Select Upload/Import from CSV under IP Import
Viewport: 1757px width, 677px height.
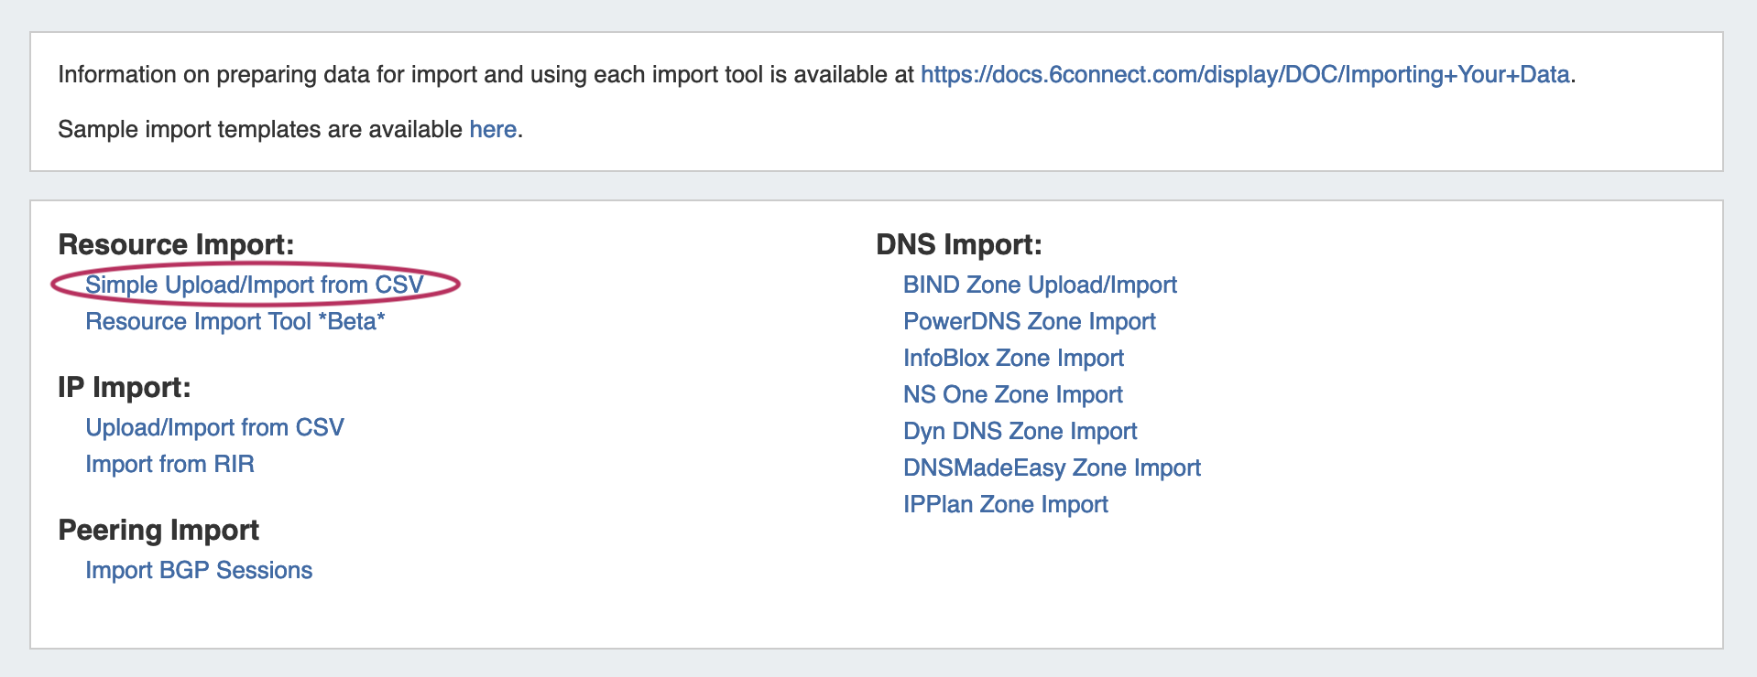[x=214, y=427]
